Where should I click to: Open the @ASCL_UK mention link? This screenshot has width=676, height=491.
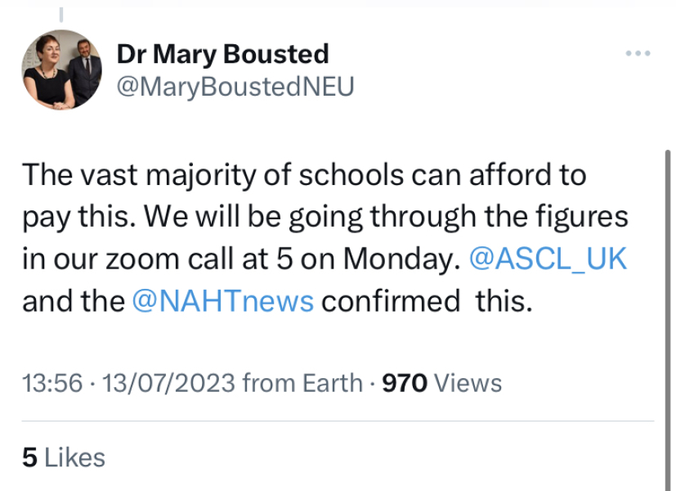[x=548, y=259]
